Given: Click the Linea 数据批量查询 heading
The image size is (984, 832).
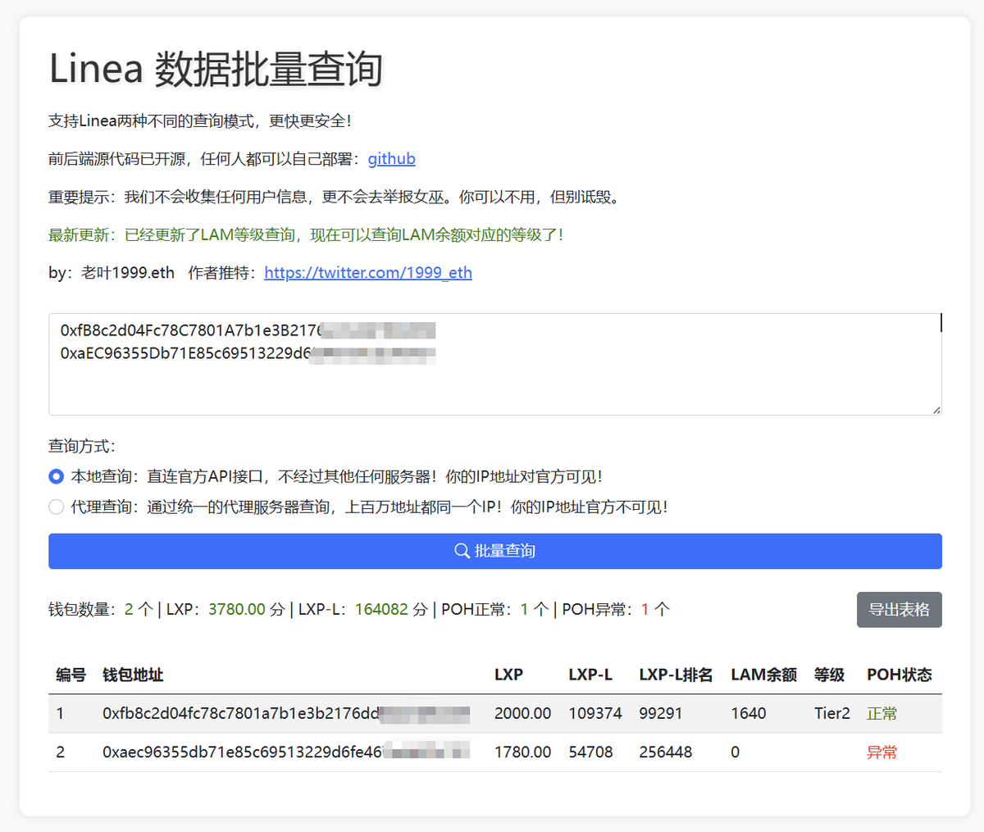Looking at the screenshot, I should pyautogui.click(x=216, y=69).
